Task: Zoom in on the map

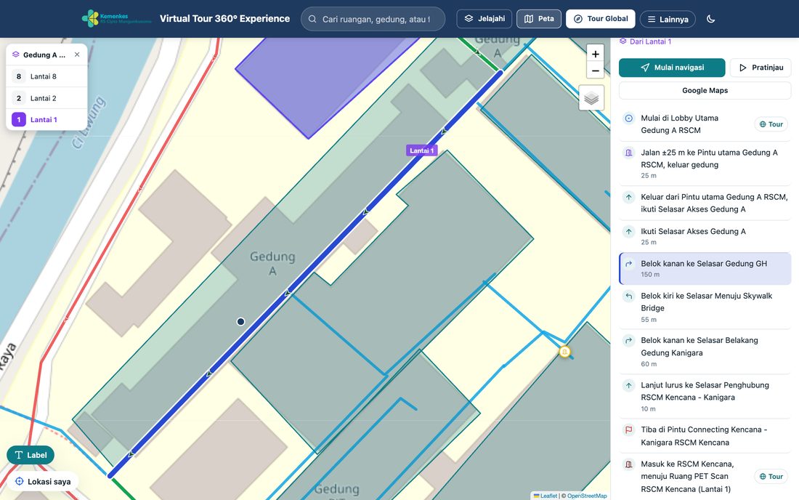Action: pyautogui.click(x=595, y=54)
